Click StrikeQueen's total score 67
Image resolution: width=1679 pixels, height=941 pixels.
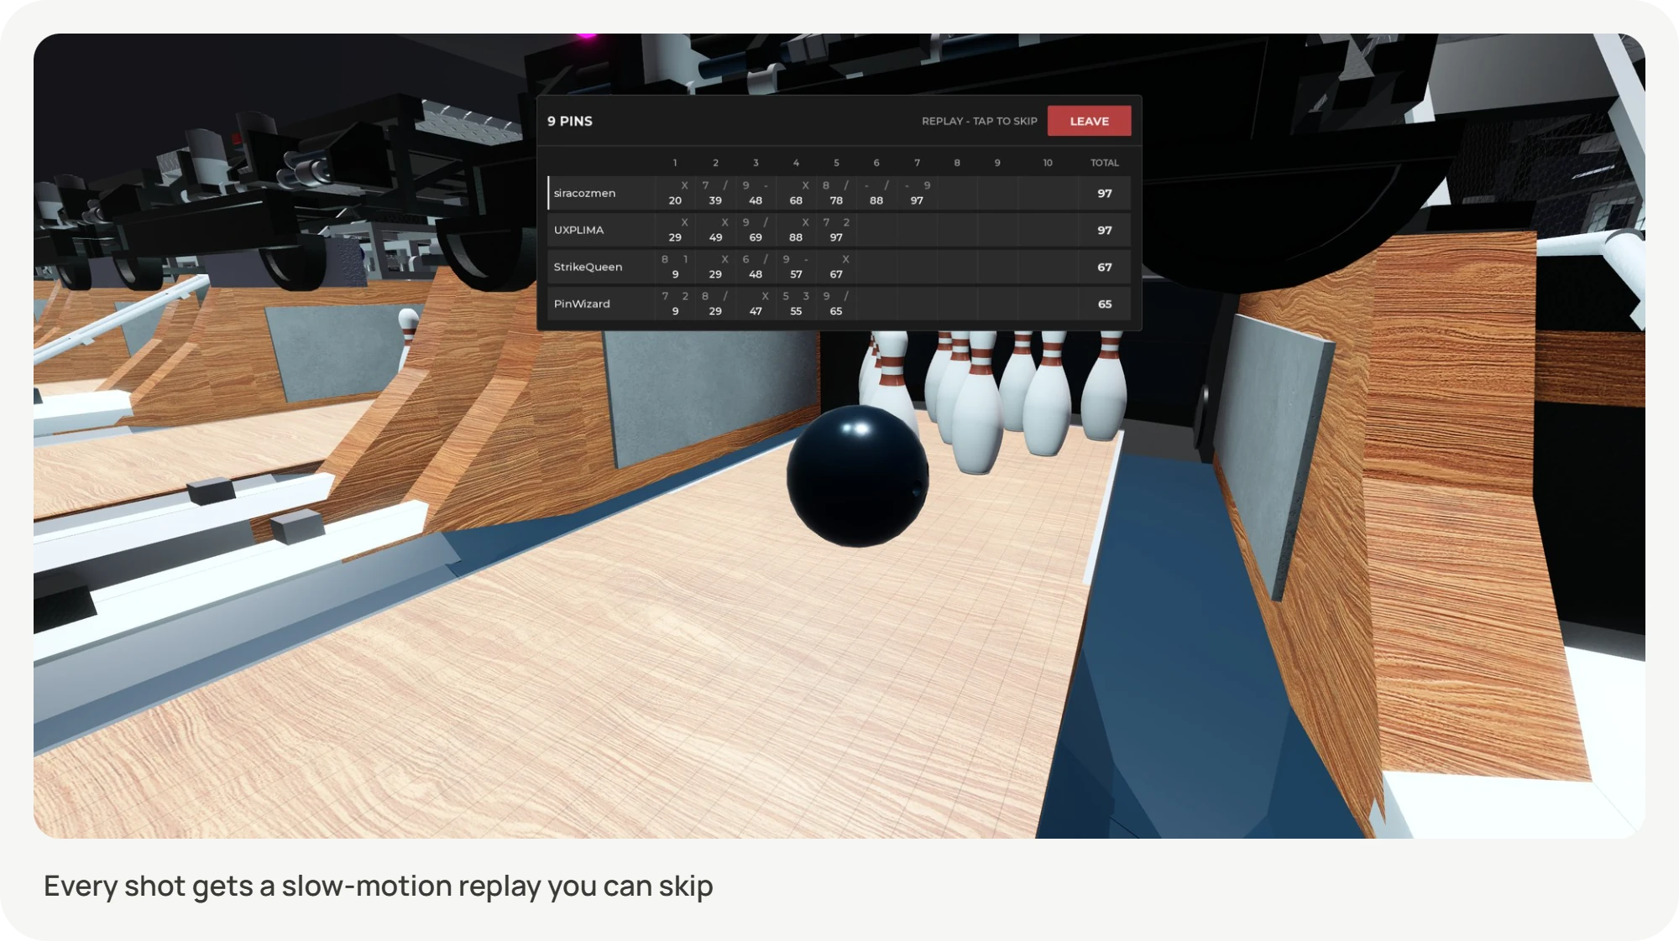1105,267
